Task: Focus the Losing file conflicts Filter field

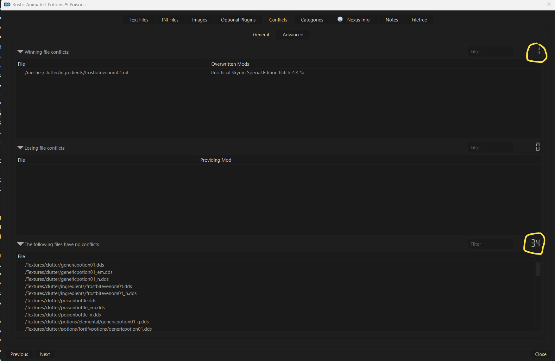Action: click(x=490, y=148)
